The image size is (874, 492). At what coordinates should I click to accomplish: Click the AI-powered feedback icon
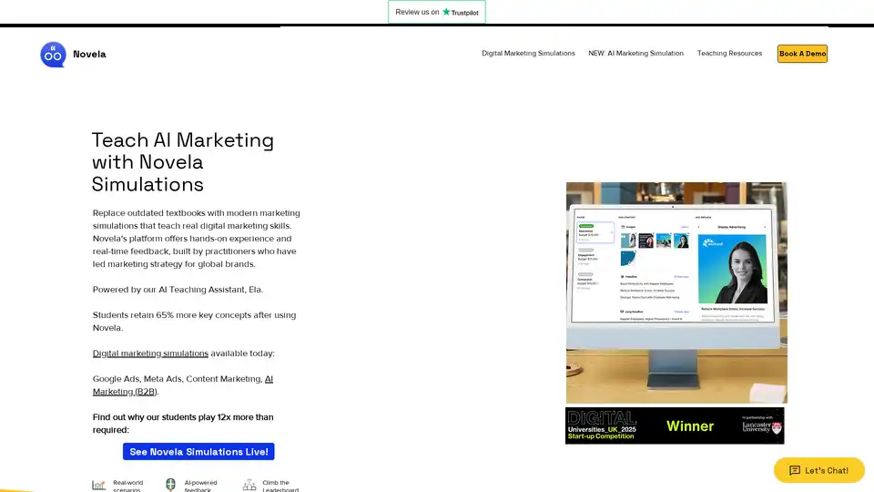pos(170,486)
